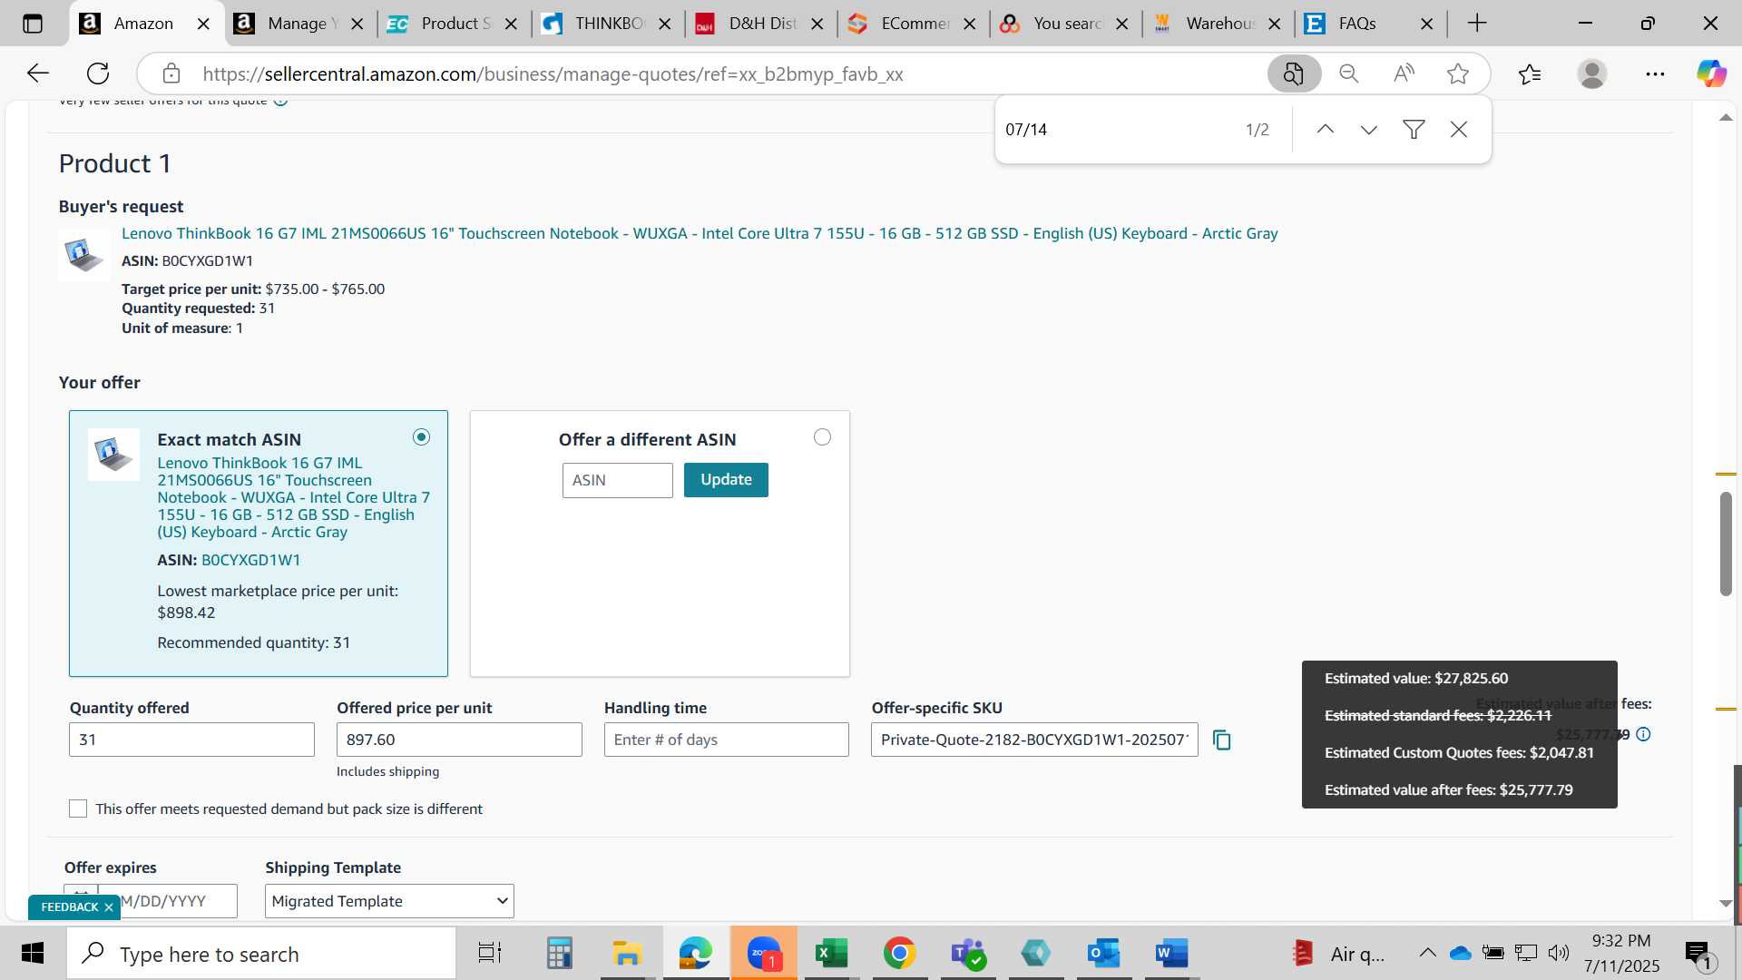Go to next find result
1742x980 pixels.
pyautogui.click(x=1369, y=130)
